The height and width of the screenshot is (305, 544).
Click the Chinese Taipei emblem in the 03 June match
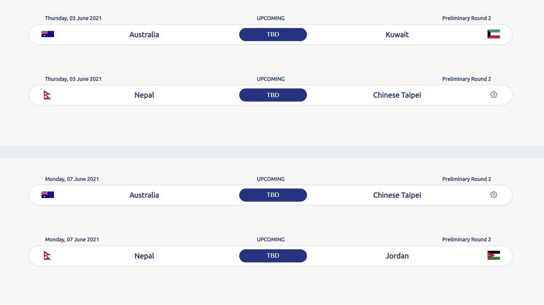[x=493, y=95]
